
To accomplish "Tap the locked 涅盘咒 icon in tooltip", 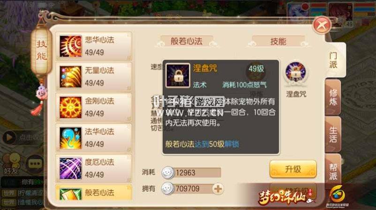I will [x=178, y=75].
